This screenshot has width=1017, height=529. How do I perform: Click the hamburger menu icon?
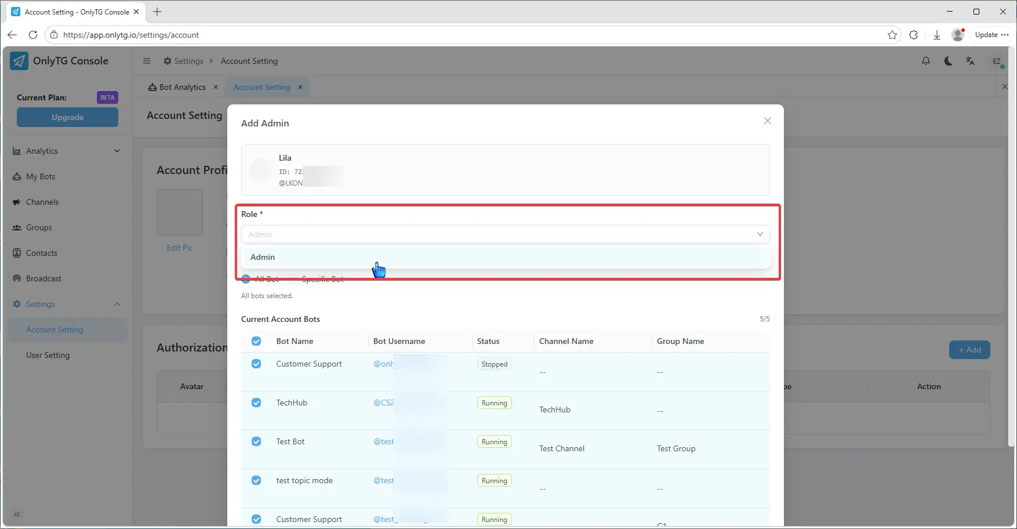click(x=147, y=61)
